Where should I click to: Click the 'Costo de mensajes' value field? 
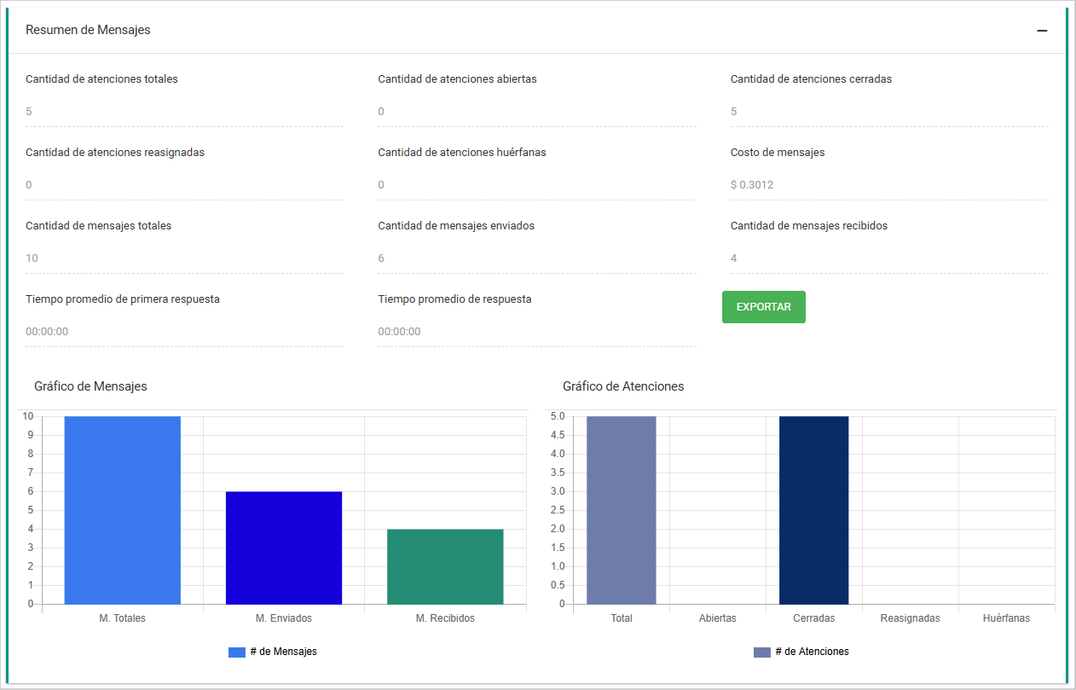click(889, 185)
